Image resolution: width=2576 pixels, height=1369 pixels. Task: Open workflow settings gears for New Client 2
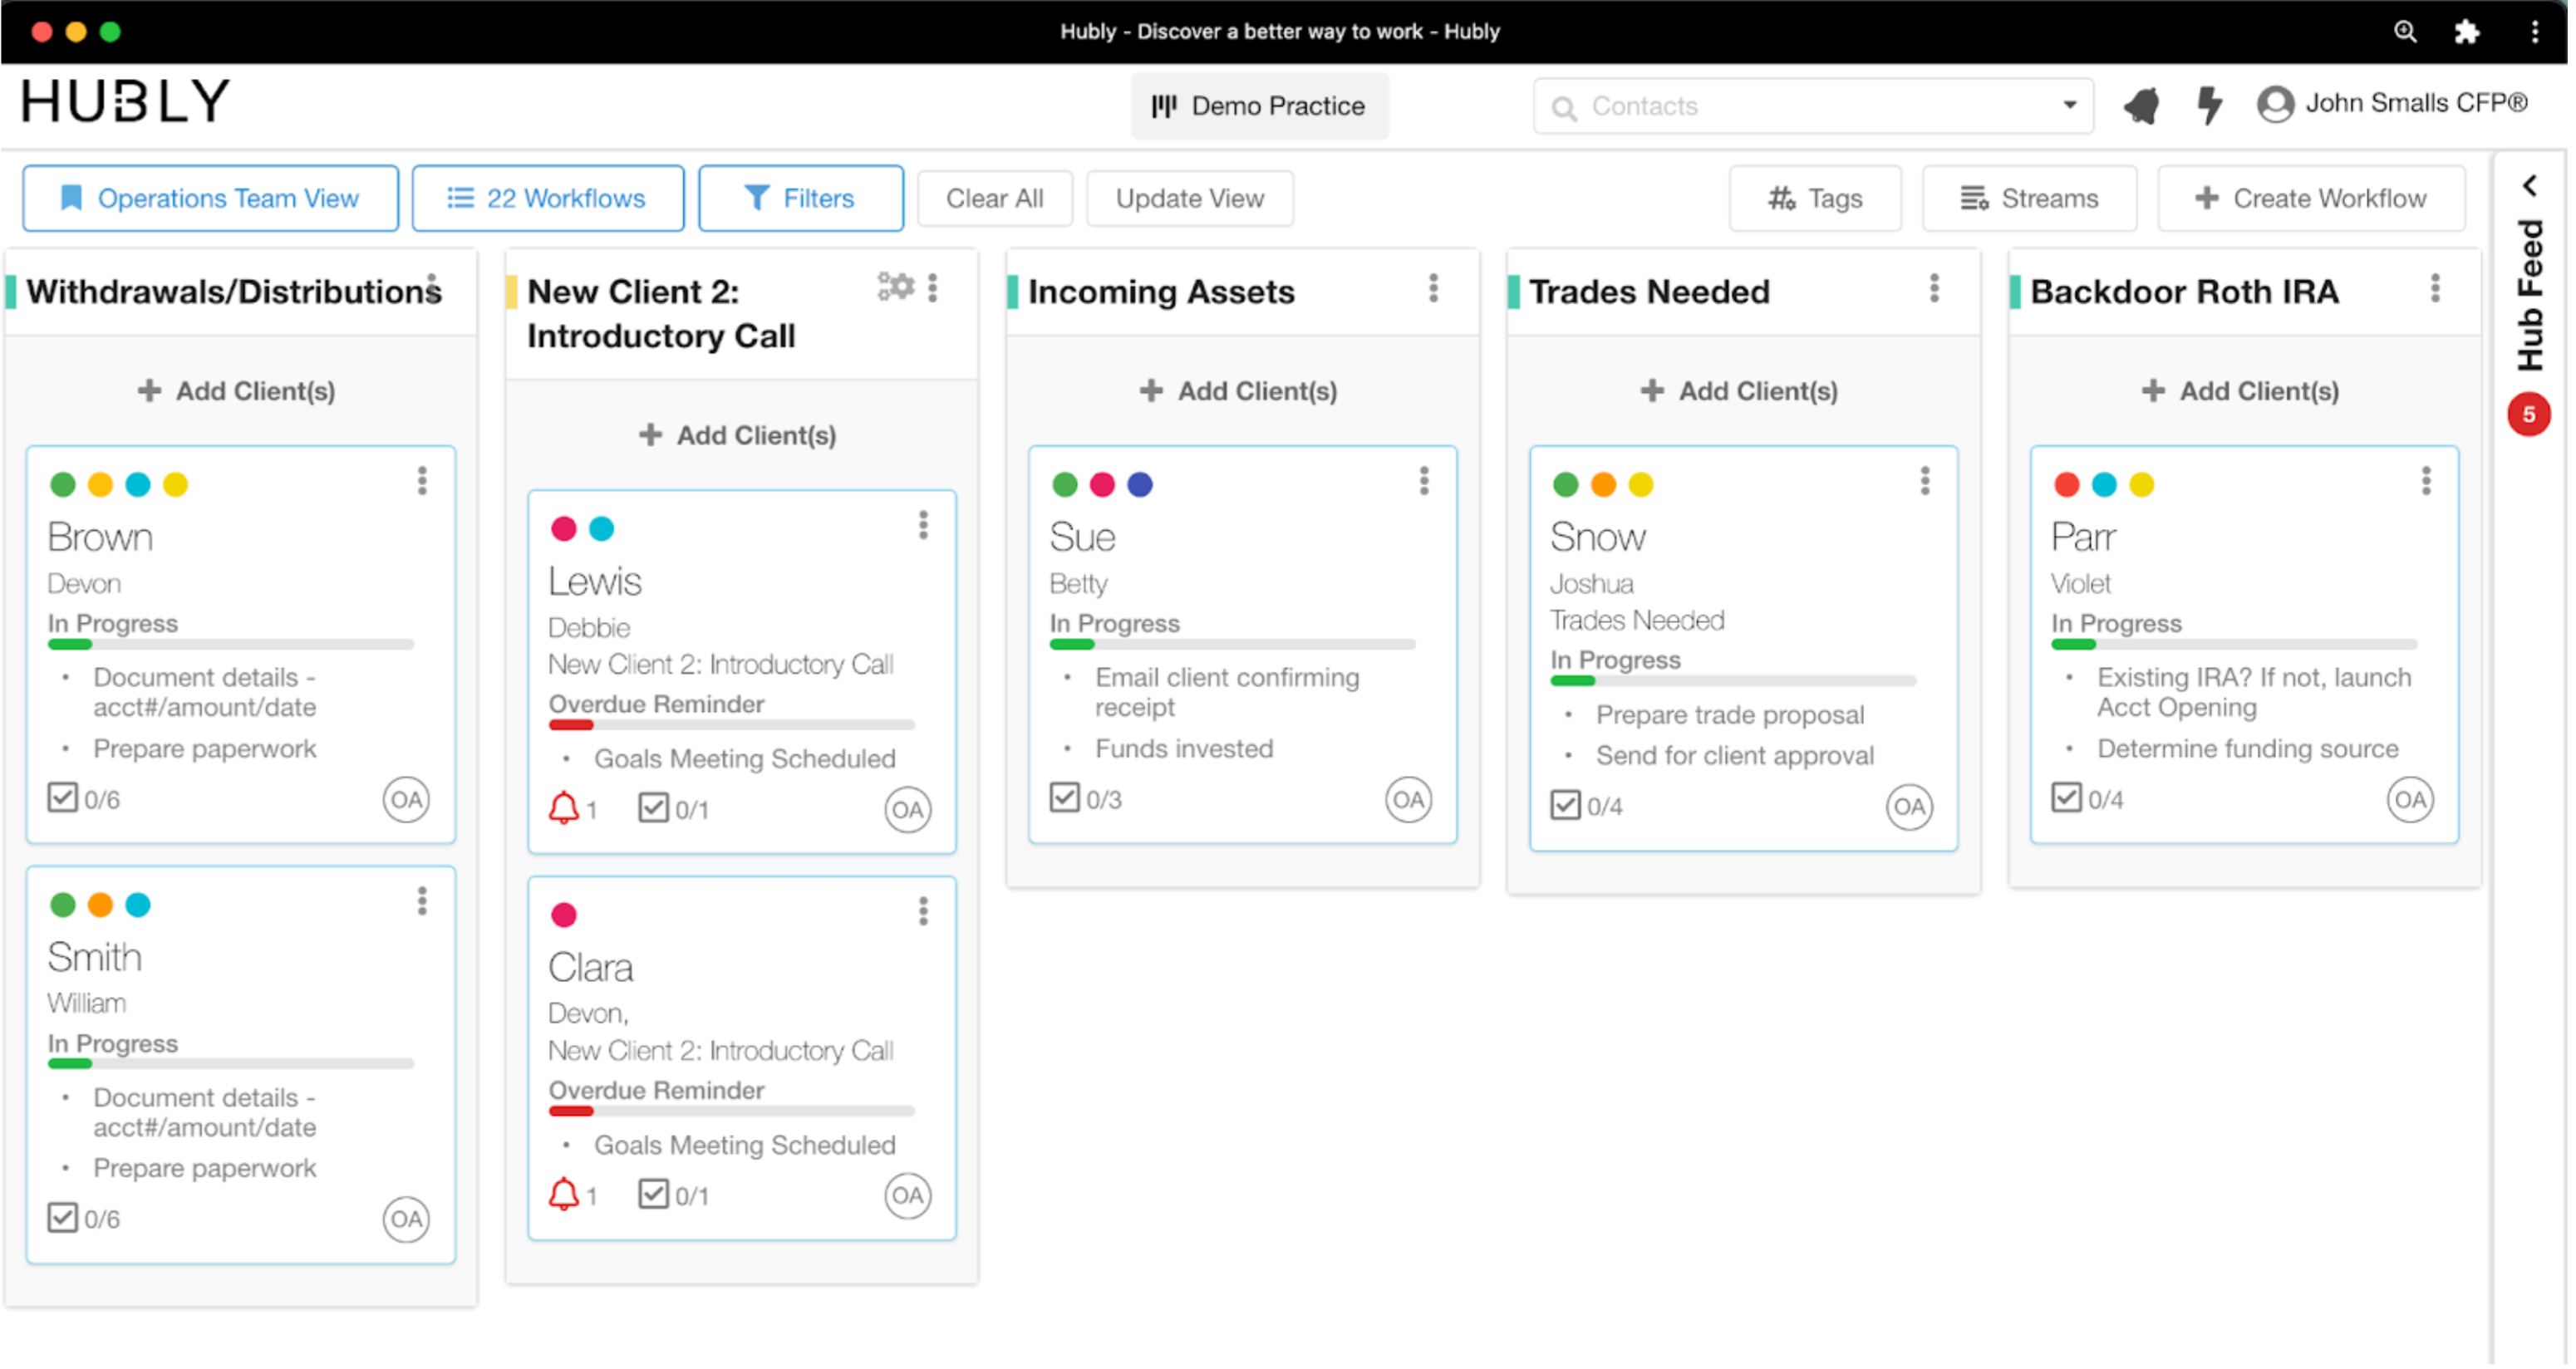pyautogui.click(x=896, y=287)
